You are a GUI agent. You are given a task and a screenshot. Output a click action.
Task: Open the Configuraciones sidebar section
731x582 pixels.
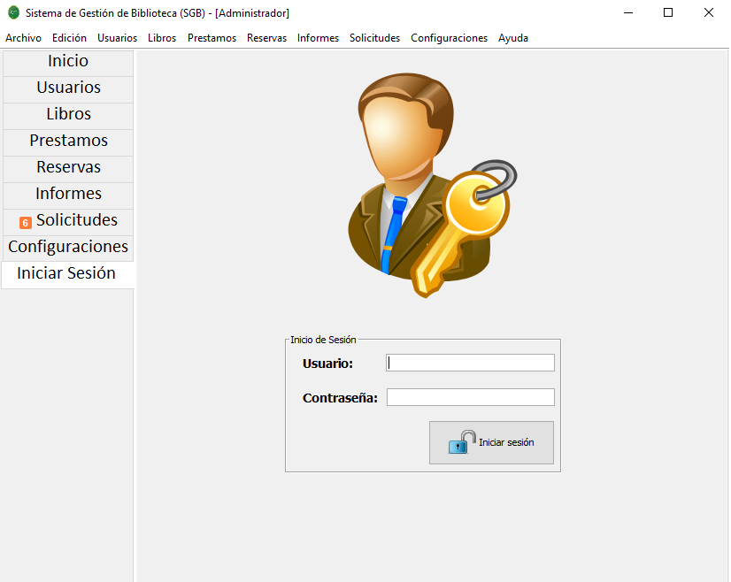pyautogui.click(x=66, y=247)
